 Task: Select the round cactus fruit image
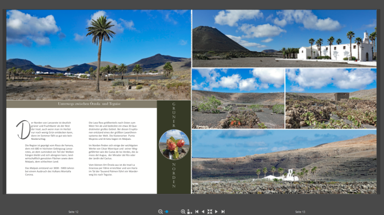pyautogui.click(x=174, y=145)
